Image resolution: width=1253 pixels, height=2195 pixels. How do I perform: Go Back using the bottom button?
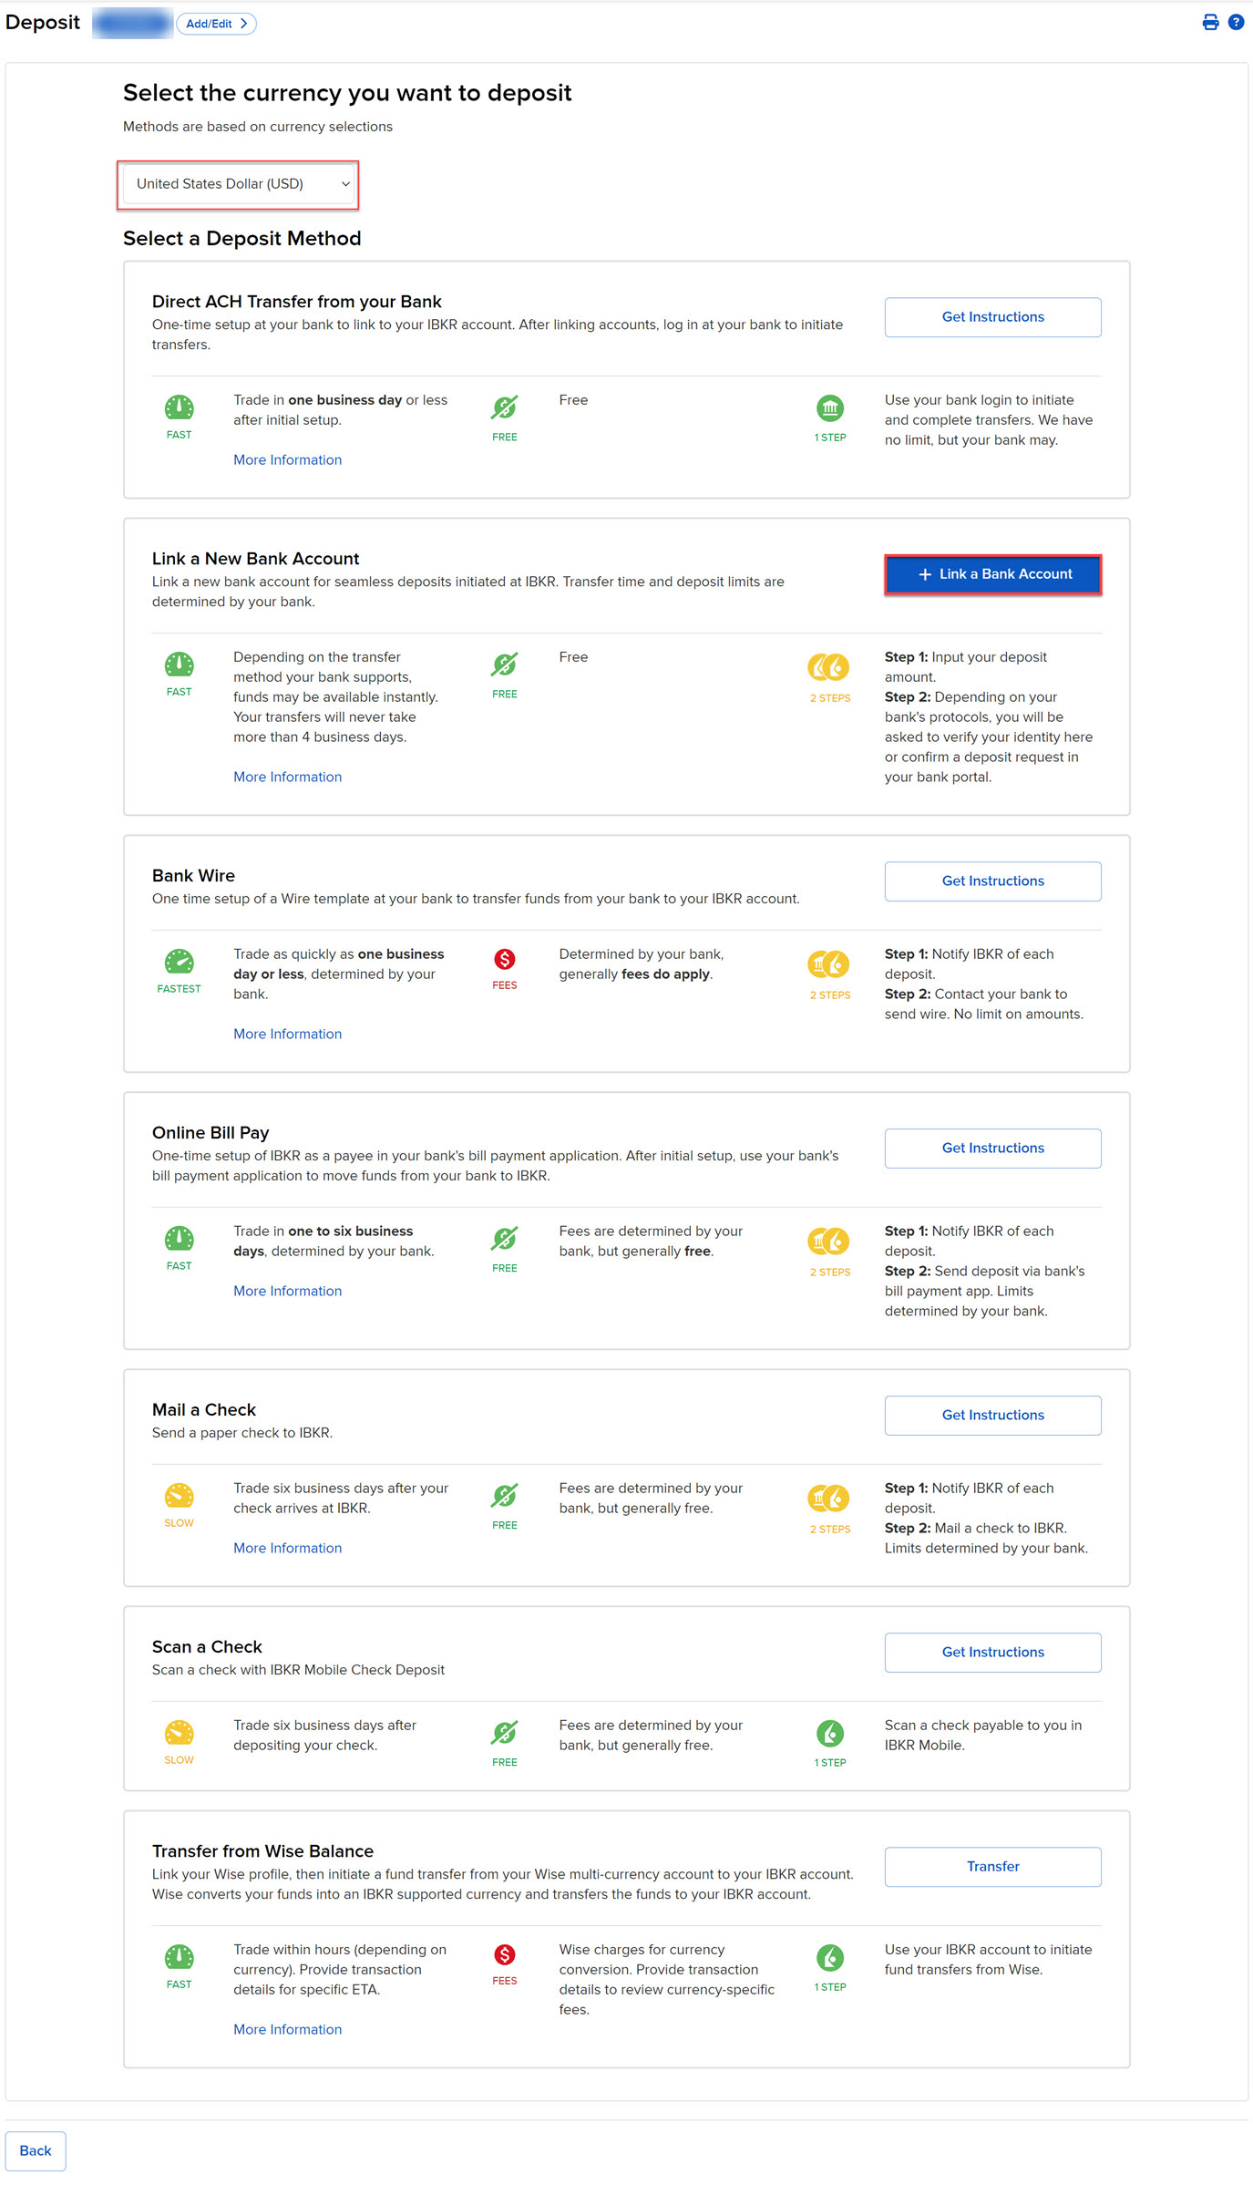tap(36, 2150)
